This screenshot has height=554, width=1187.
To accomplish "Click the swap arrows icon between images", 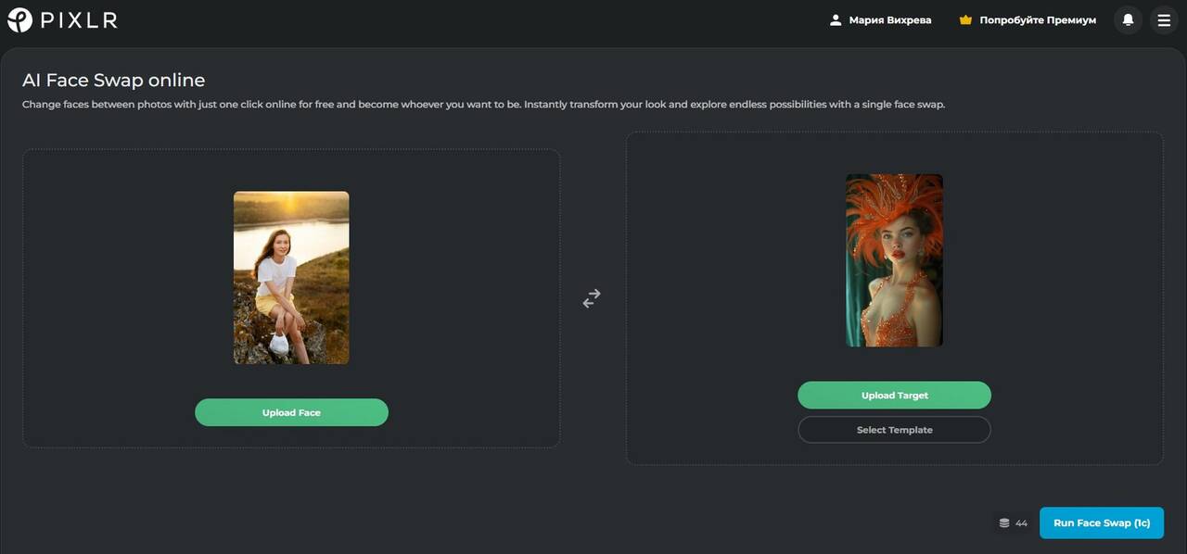I will pyautogui.click(x=592, y=298).
